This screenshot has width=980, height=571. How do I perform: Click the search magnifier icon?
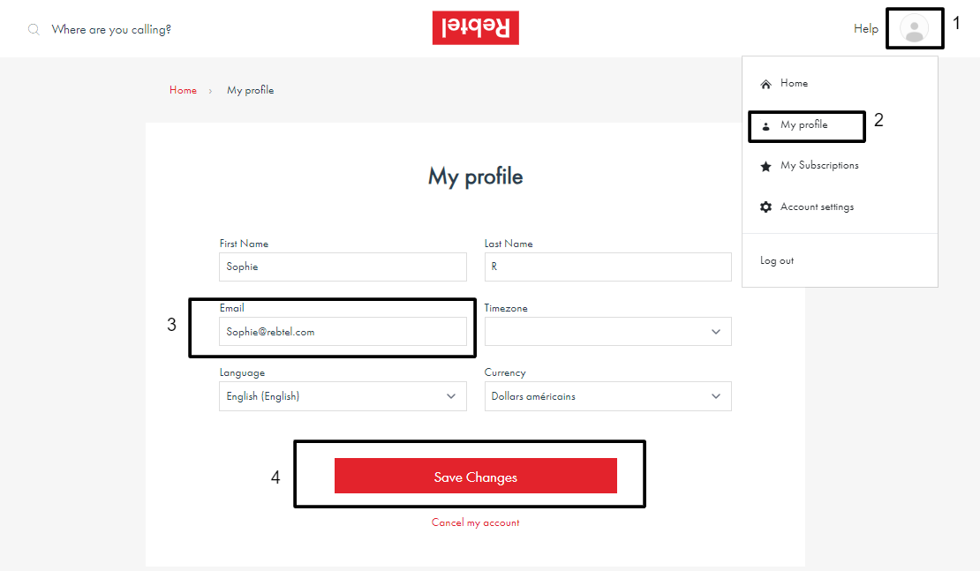point(34,29)
